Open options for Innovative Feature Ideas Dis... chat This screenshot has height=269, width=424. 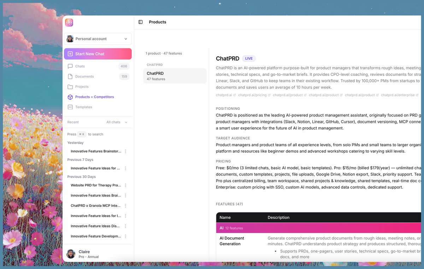tap(125, 226)
